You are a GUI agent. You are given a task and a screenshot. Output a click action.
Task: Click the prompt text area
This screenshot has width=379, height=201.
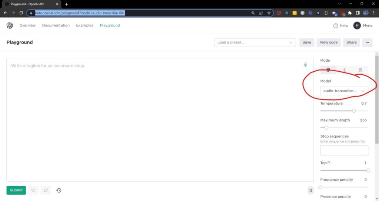160,120
